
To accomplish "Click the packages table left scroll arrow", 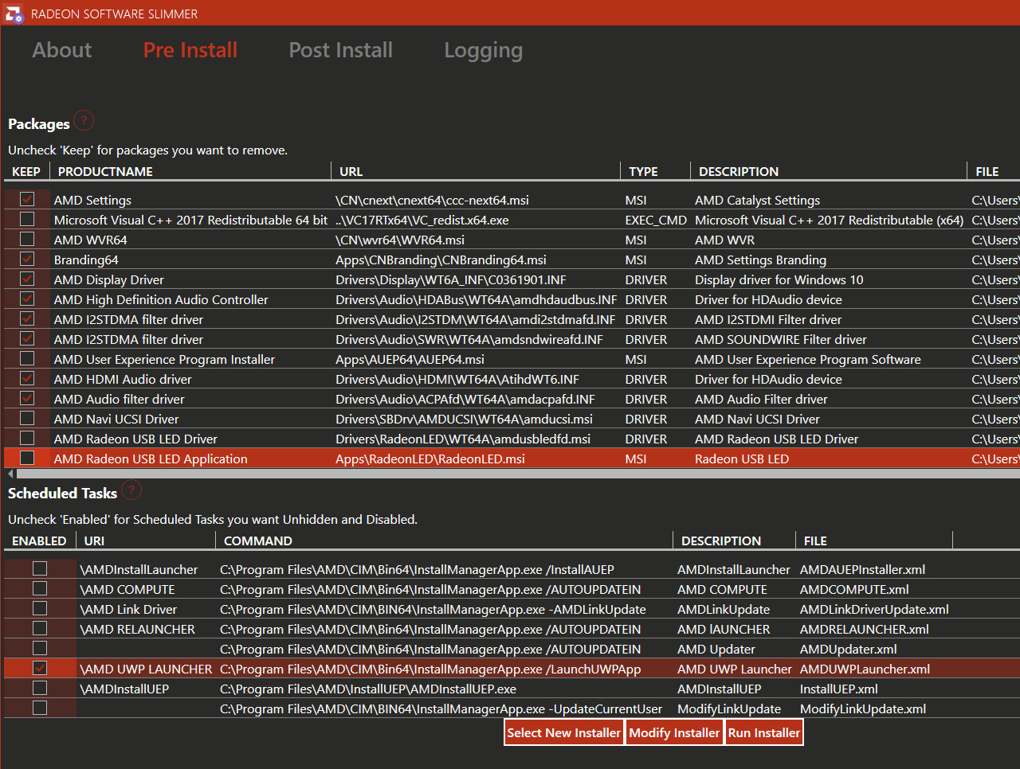I will click(x=10, y=474).
